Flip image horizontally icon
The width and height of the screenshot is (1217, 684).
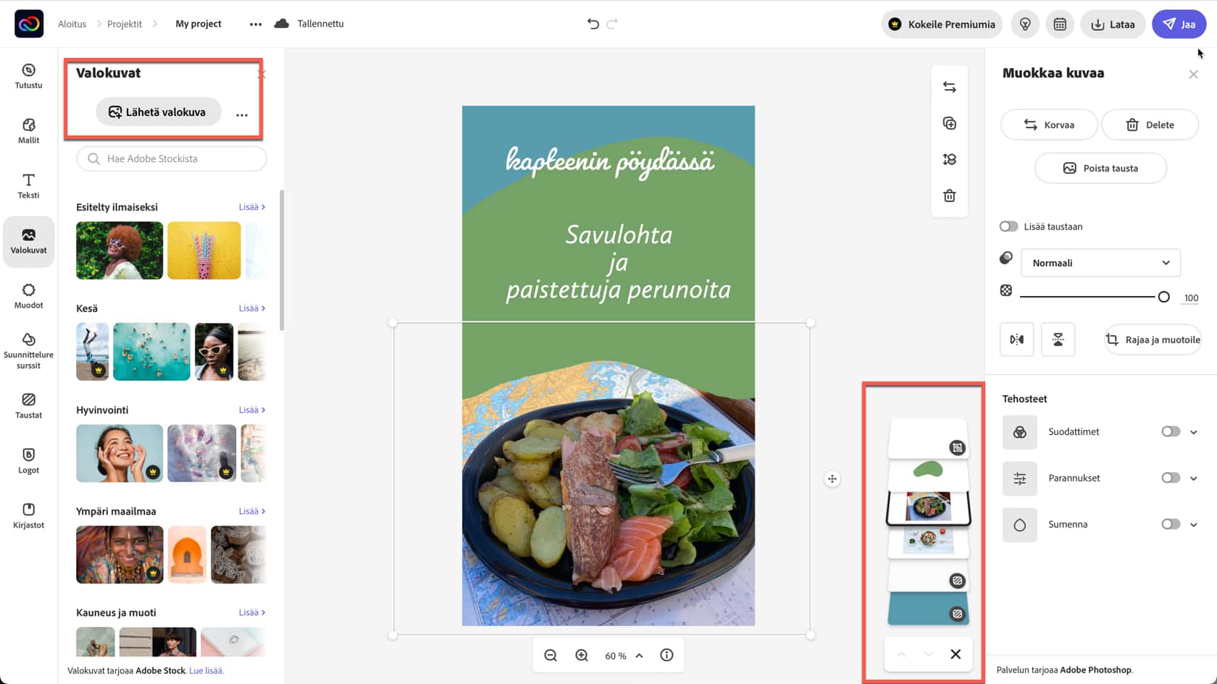pyautogui.click(x=1016, y=339)
